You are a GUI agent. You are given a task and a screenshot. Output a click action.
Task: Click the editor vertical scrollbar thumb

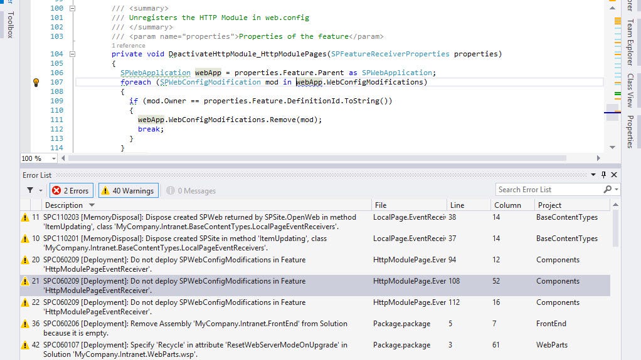pyautogui.click(x=612, y=112)
